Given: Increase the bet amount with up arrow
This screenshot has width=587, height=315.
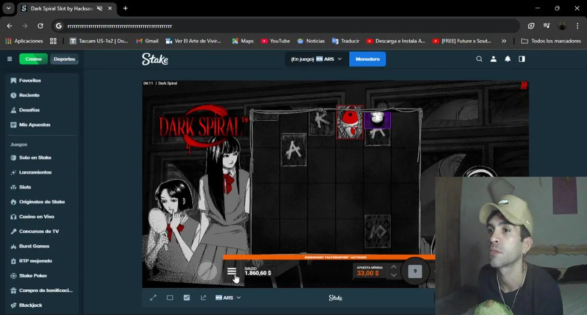Looking at the screenshot, I should [x=393, y=267].
